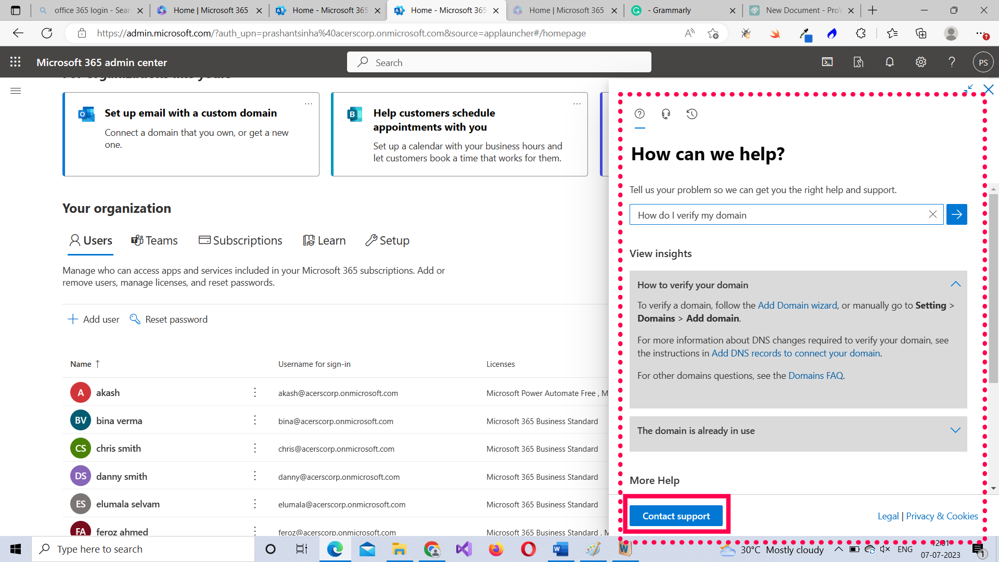Switch to the Teams tab
Viewport: 999px width, 562px height.
[x=155, y=240]
